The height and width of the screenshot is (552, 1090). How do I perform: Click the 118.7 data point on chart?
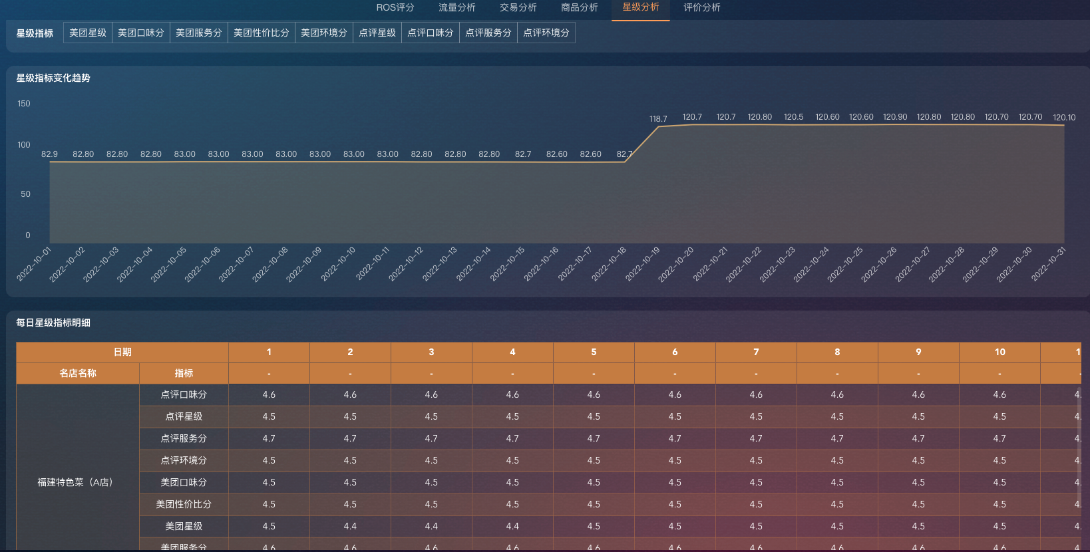pos(658,126)
